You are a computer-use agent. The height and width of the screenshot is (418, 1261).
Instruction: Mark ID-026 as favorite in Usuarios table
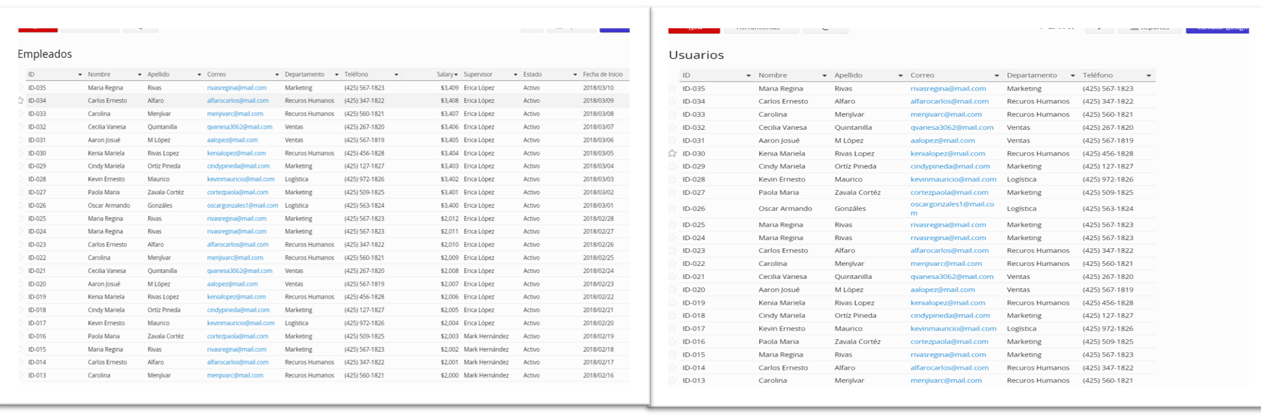pos(672,208)
